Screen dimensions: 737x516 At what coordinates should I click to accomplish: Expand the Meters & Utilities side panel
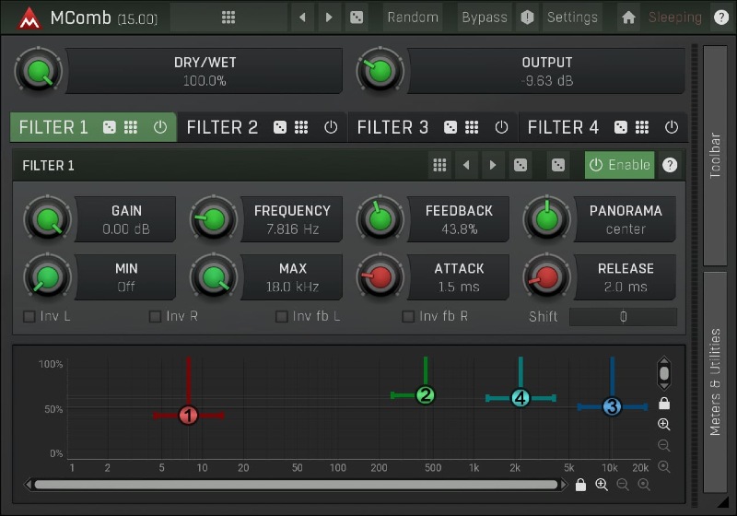716,381
